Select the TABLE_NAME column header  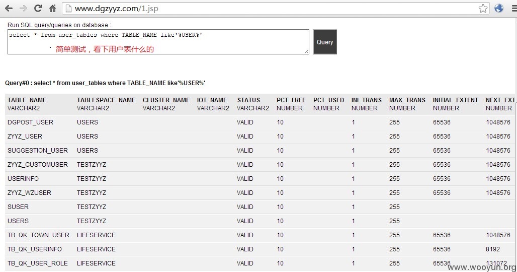27,100
